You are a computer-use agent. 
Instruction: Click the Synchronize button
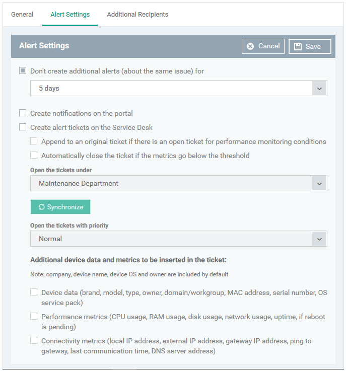pyautogui.click(x=60, y=207)
